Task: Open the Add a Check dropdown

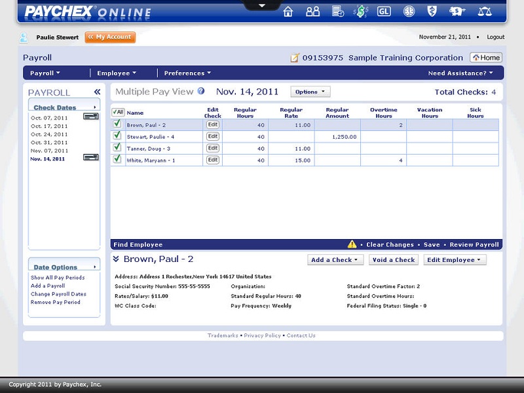Action: pyautogui.click(x=335, y=259)
